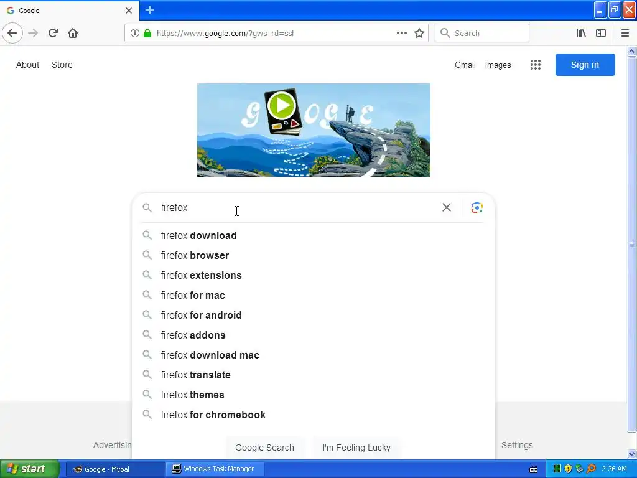The image size is (637, 478).
Task: Open page actions three-dot menu
Action: 401,33
